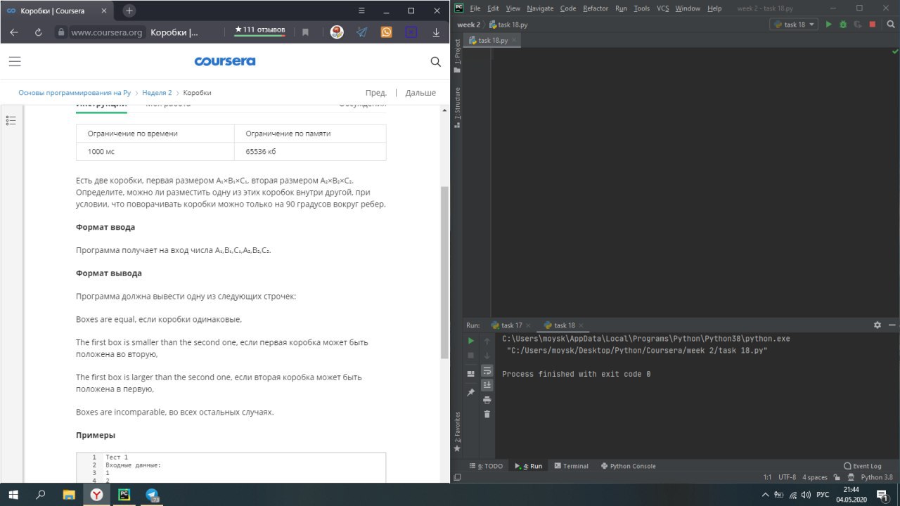Open the Project tool window
The height and width of the screenshot is (506, 900).
coord(457,56)
